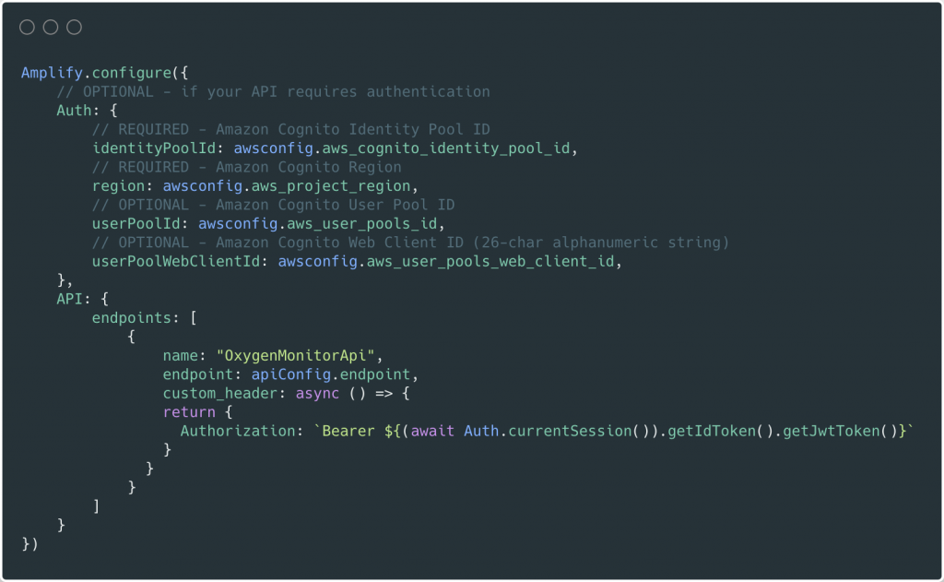Click aws_cognito_identity_pool_id value
Image resolution: width=944 pixels, height=582 pixels.
pos(446,148)
